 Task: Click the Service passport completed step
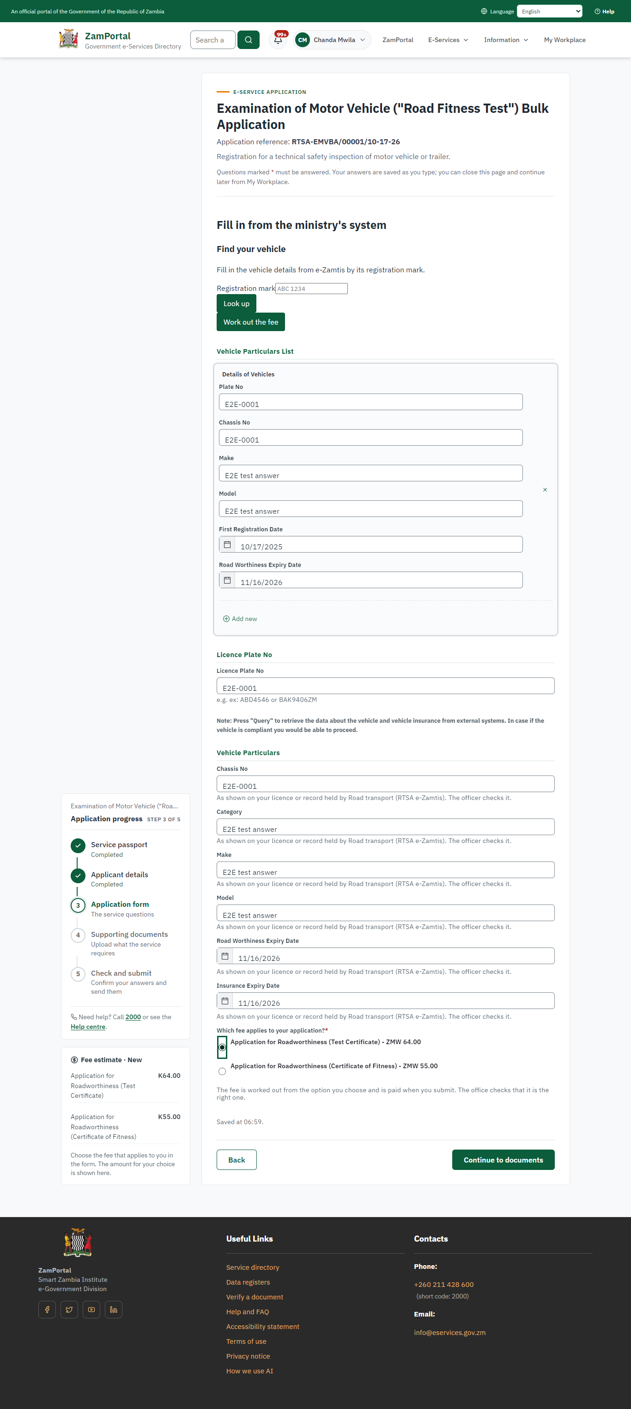coord(126,849)
